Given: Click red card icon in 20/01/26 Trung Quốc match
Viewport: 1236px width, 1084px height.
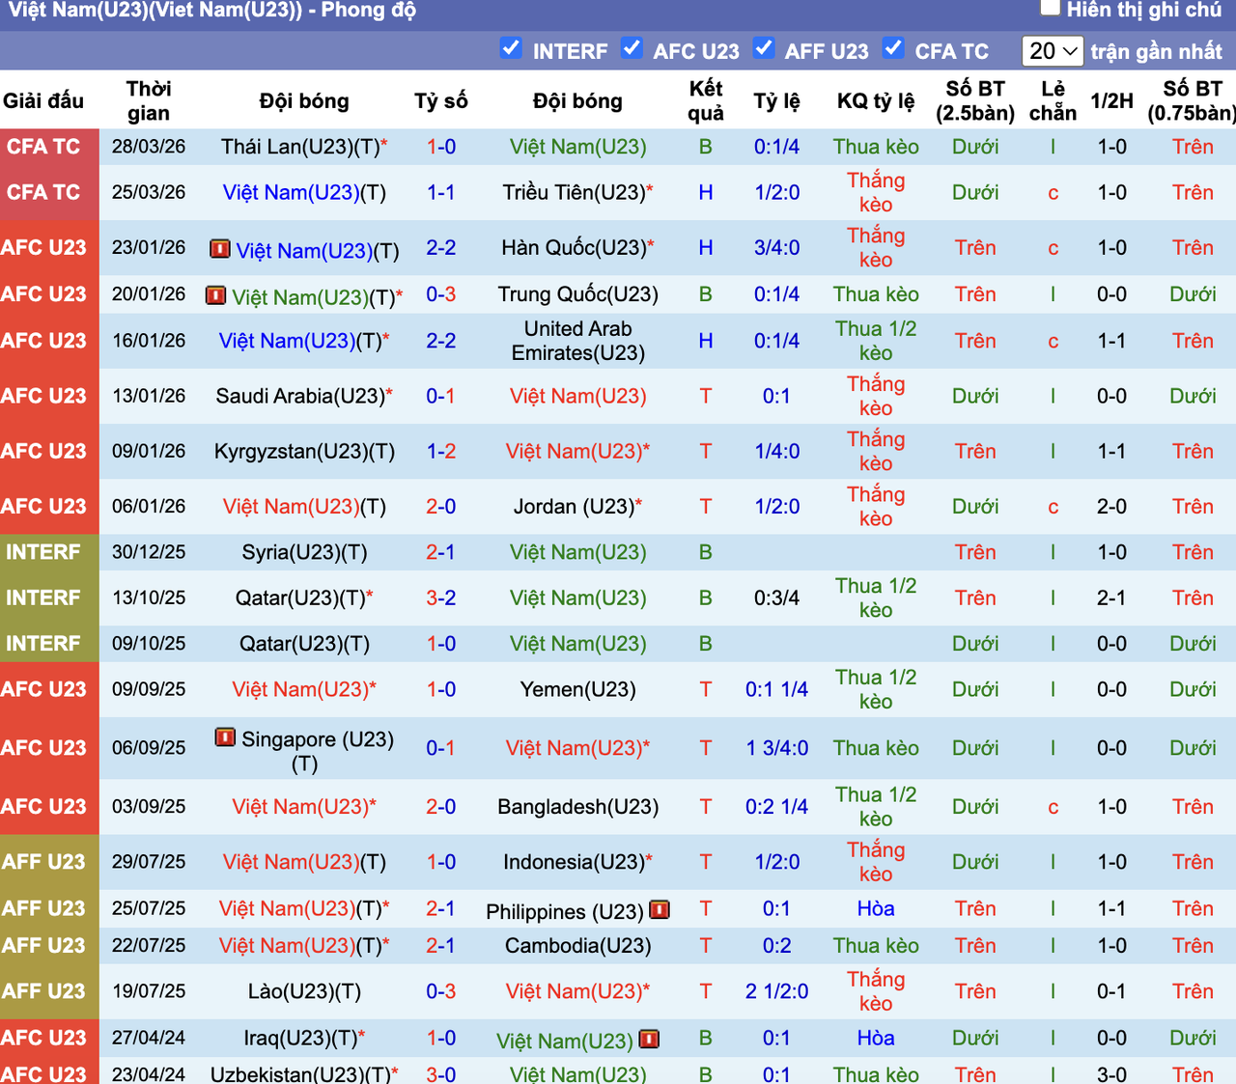Looking at the screenshot, I should pyautogui.click(x=216, y=295).
